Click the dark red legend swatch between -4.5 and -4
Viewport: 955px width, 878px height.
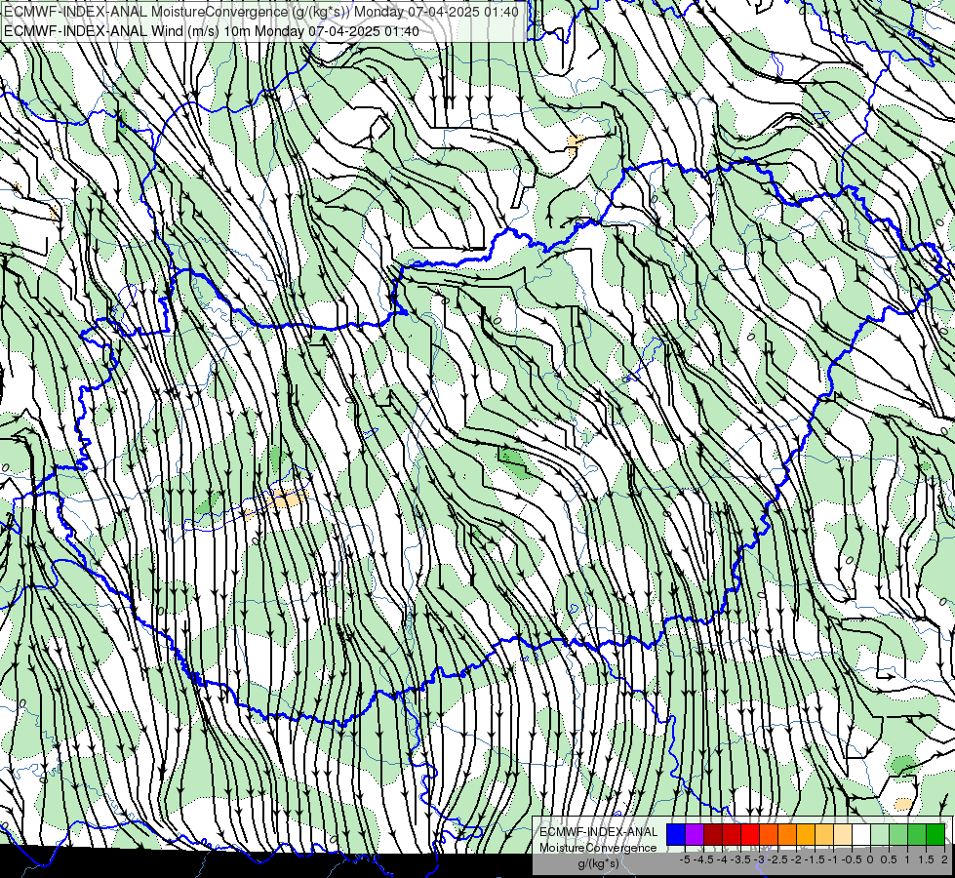point(713,834)
